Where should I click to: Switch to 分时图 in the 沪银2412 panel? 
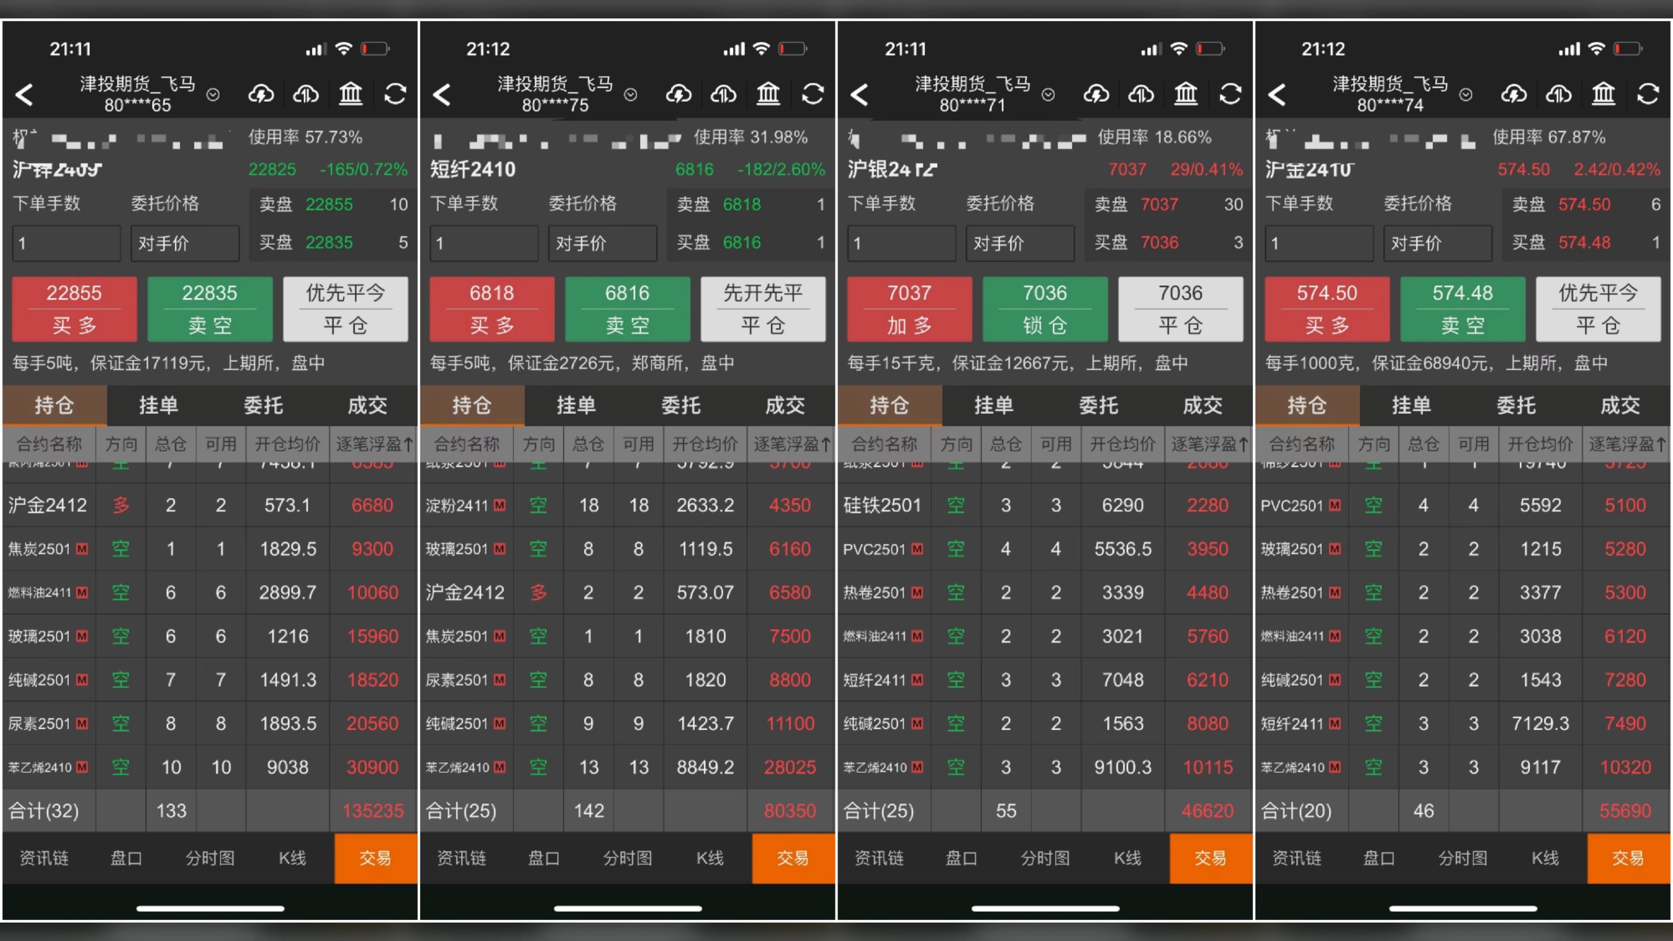(x=1045, y=858)
